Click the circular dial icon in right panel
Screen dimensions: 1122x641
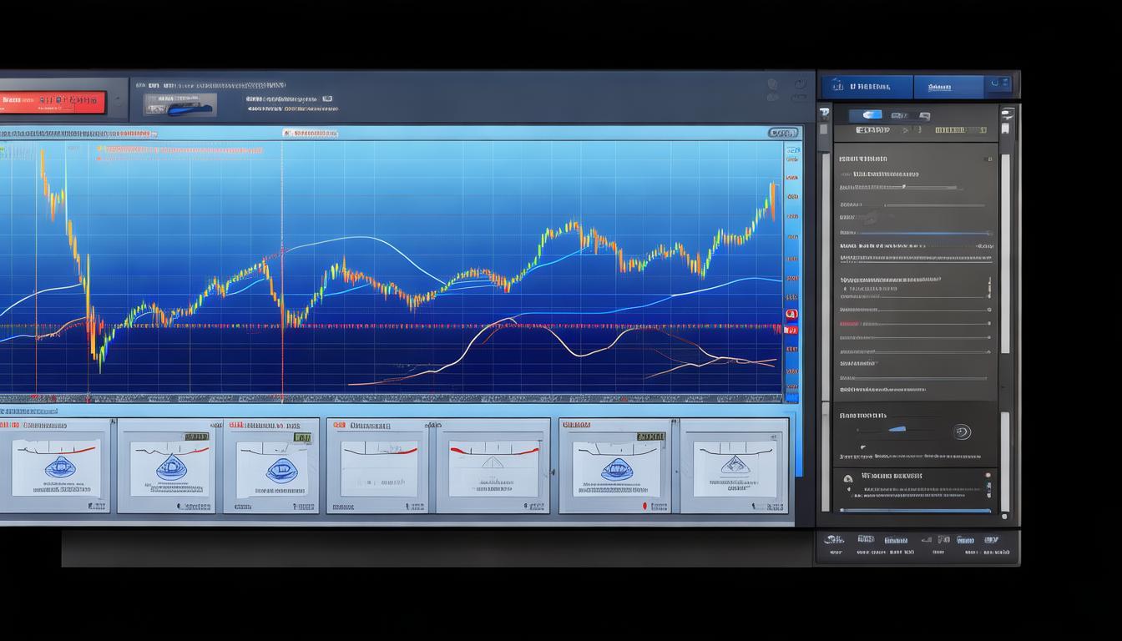click(x=961, y=432)
